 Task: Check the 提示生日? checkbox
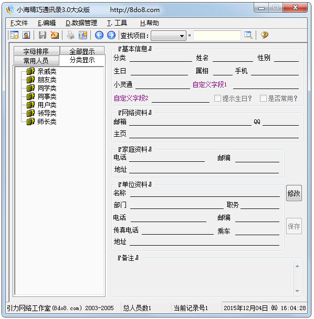[217, 98]
